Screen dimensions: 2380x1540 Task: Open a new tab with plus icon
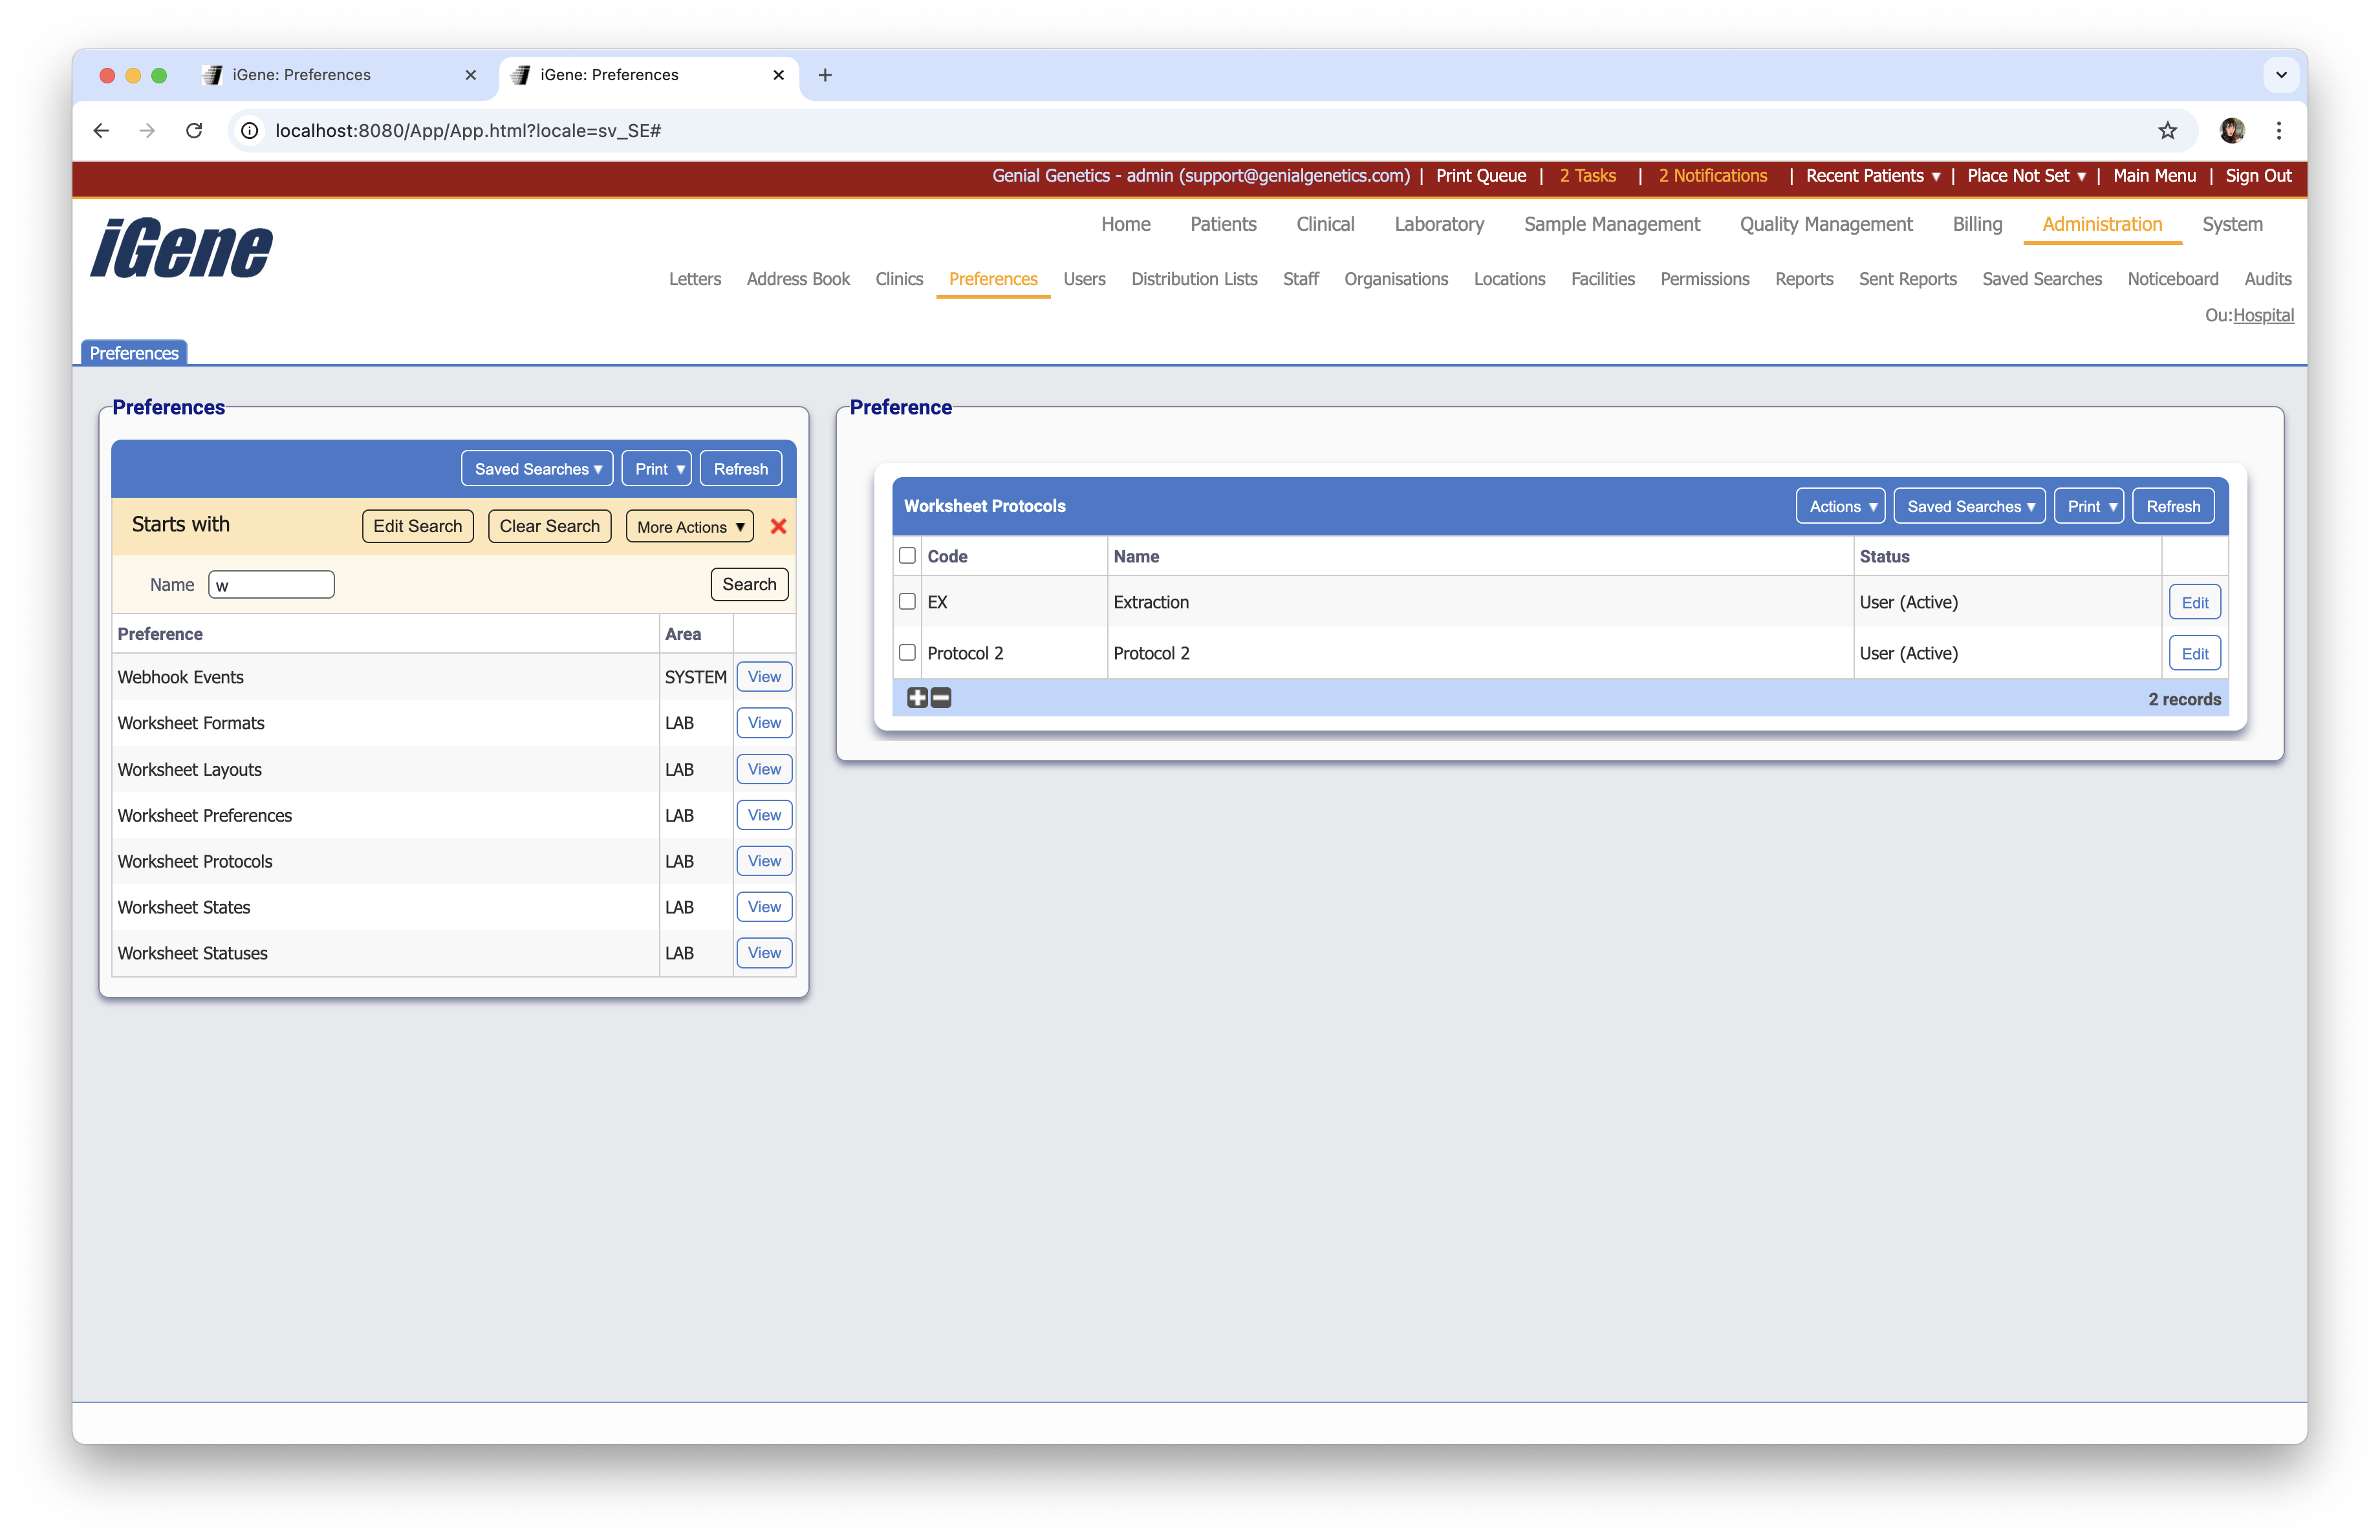point(825,75)
